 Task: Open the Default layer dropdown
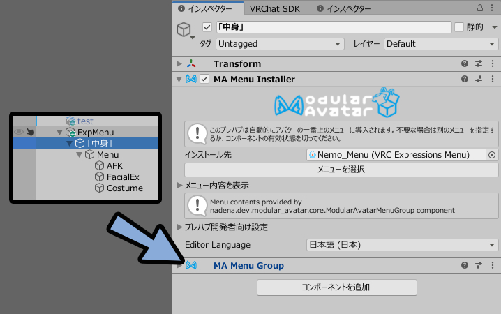click(x=441, y=44)
